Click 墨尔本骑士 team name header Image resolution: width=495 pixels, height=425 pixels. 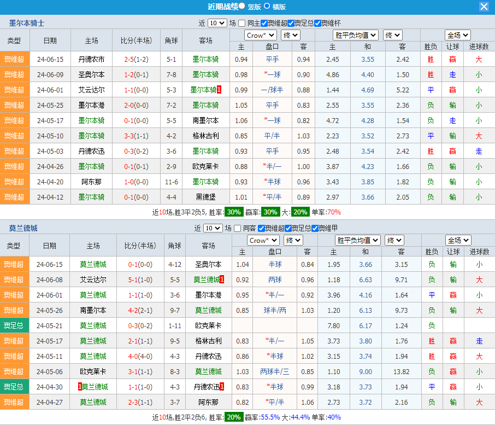27,24
